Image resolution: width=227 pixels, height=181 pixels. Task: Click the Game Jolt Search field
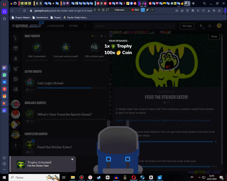tap(135, 26)
